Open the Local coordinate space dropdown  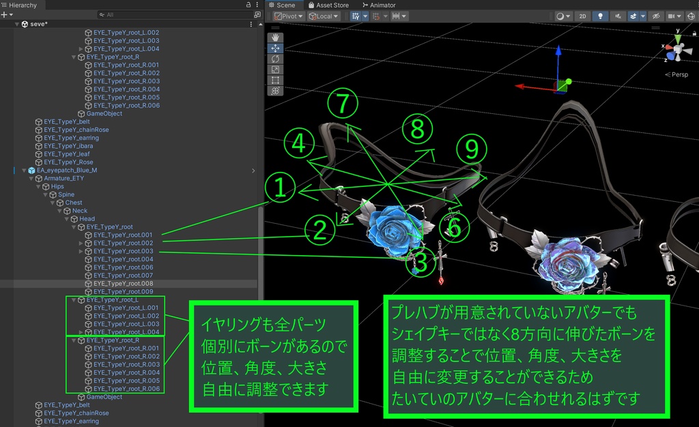tap(322, 15)
